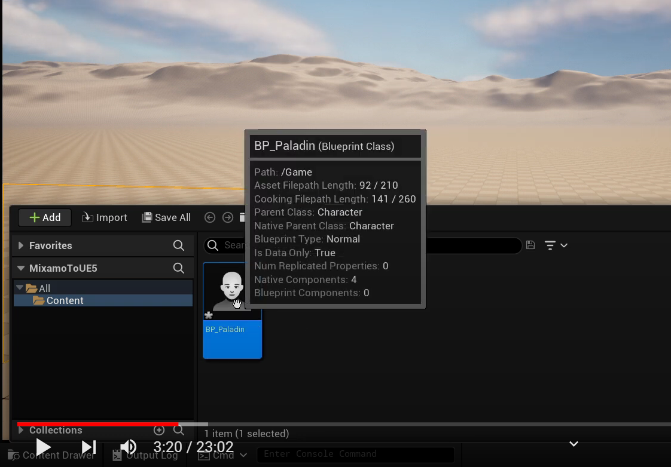Viewport: 671px width, 467px height.
Task: Open the Cmd dropdown
Action: point(222,456)
